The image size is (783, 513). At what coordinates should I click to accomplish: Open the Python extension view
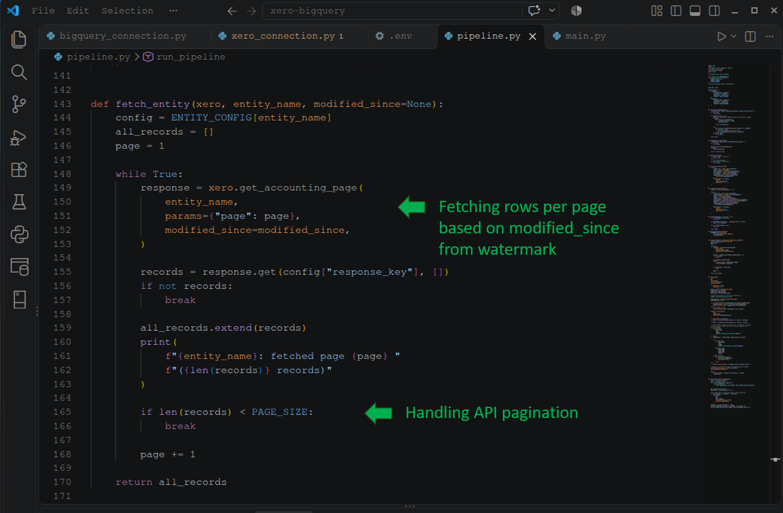pyautogui.click(x=19, y=234)
